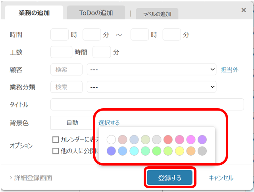
Task: Click the 登録する button
Action: point(169,178)
